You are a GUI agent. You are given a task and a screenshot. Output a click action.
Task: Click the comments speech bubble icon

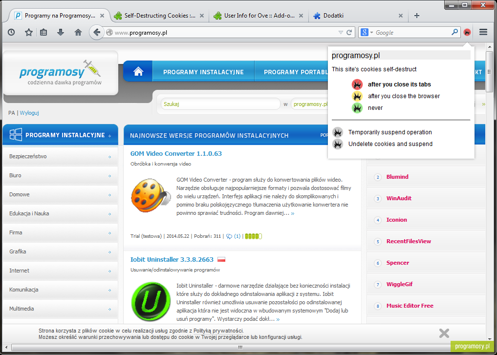click(x=229, y=236)
